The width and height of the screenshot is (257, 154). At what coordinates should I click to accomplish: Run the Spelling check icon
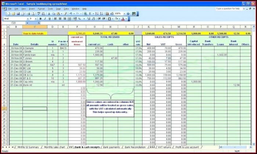39,14
